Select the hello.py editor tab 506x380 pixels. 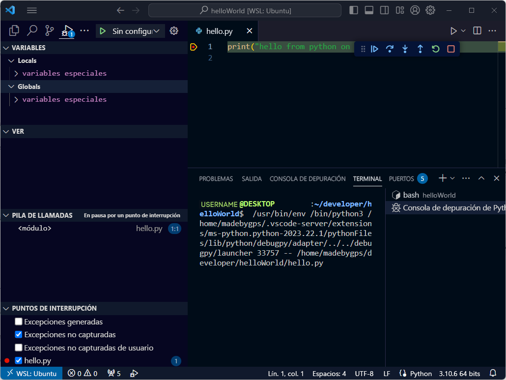tap(219, 31)
